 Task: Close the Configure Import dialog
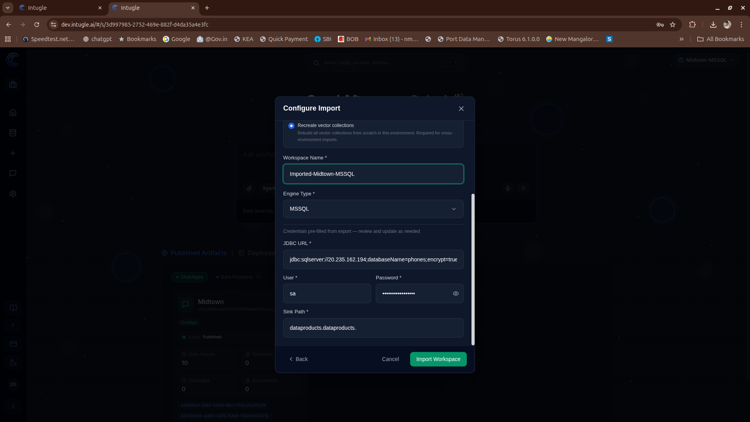click(x=461, y=109)
